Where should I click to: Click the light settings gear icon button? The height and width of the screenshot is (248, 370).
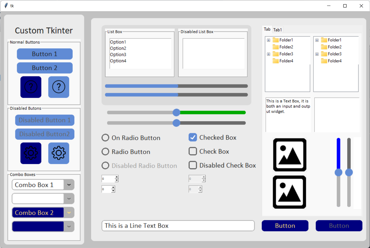coord(59,153)
